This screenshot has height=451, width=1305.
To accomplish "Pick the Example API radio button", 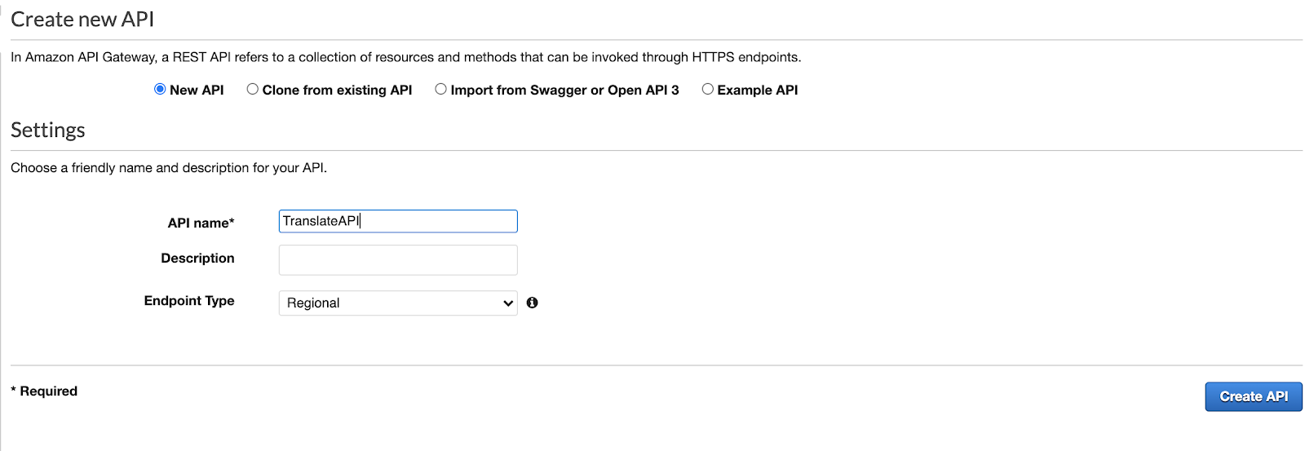I will click(x=707, y=89).
